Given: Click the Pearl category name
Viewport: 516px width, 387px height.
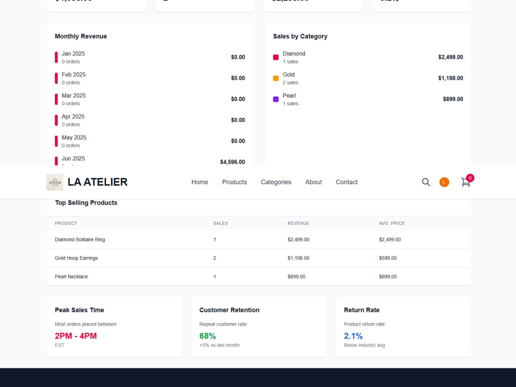Looking at the screenshot, I should coord(289,96).
